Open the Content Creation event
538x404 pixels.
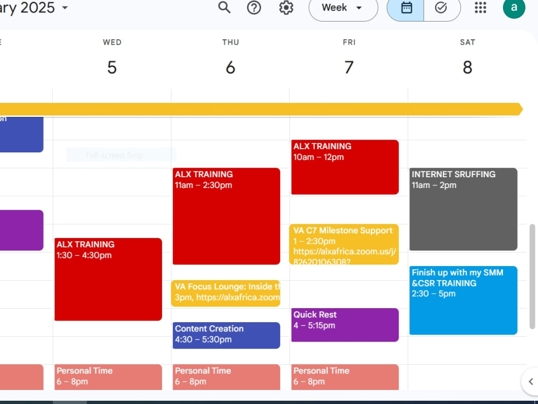click(x=226, y=335)
